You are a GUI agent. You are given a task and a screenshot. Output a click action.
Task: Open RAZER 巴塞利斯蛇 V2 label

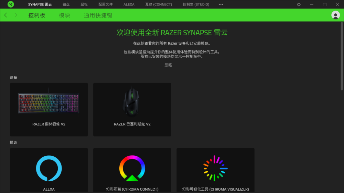click(132, 124)
